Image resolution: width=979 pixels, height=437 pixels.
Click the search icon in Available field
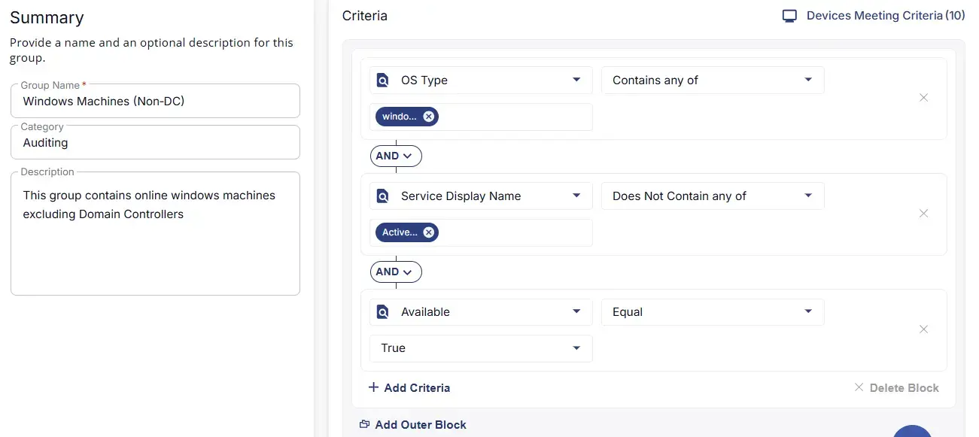tap(382, 312)
